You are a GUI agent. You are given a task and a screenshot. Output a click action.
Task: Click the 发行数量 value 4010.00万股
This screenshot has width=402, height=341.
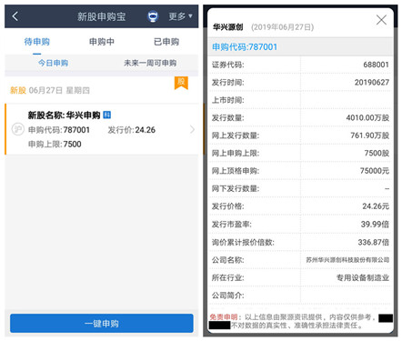[x=367, y=117]
